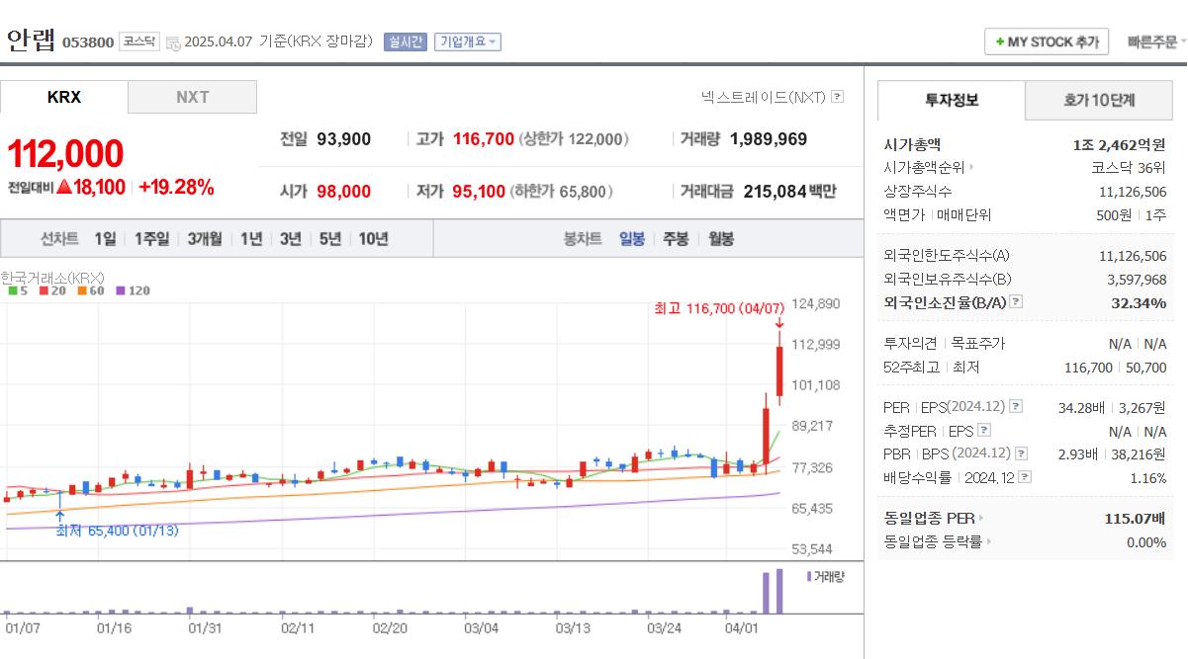Select the 주봉 candlestick chart

[x=676, y=239]
